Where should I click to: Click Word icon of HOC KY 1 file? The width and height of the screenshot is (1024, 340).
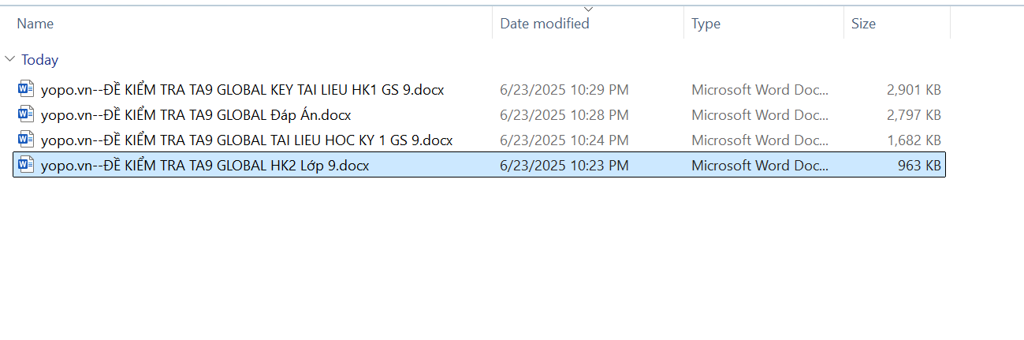[26, 140]
